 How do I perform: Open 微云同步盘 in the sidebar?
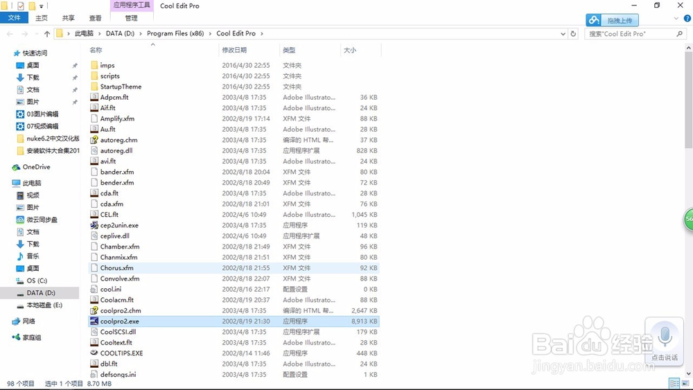click(x=42, y=220)
